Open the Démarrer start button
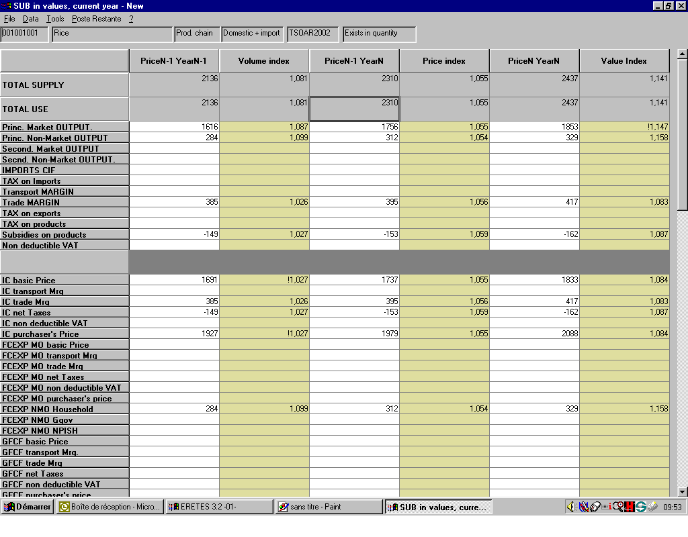 pos(28,507)
